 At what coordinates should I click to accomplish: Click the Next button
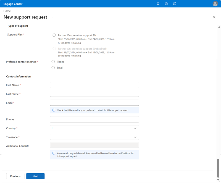[x=35, y=176]
